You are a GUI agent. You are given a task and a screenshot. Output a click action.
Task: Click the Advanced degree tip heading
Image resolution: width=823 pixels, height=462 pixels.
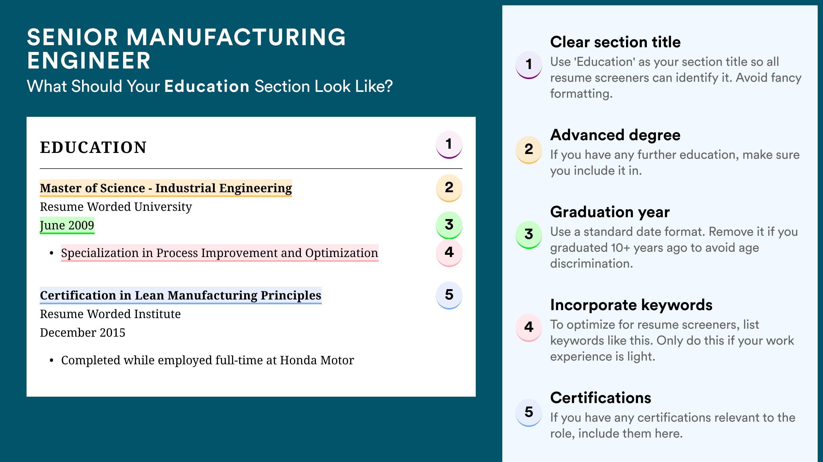[615, 135]
